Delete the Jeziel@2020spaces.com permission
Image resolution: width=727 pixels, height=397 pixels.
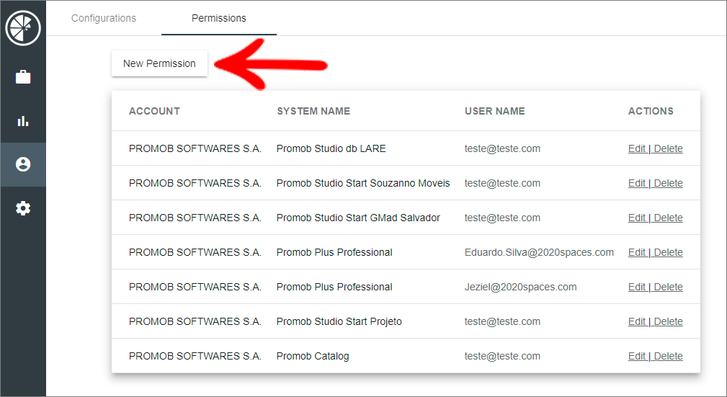[x=668, y=287]
